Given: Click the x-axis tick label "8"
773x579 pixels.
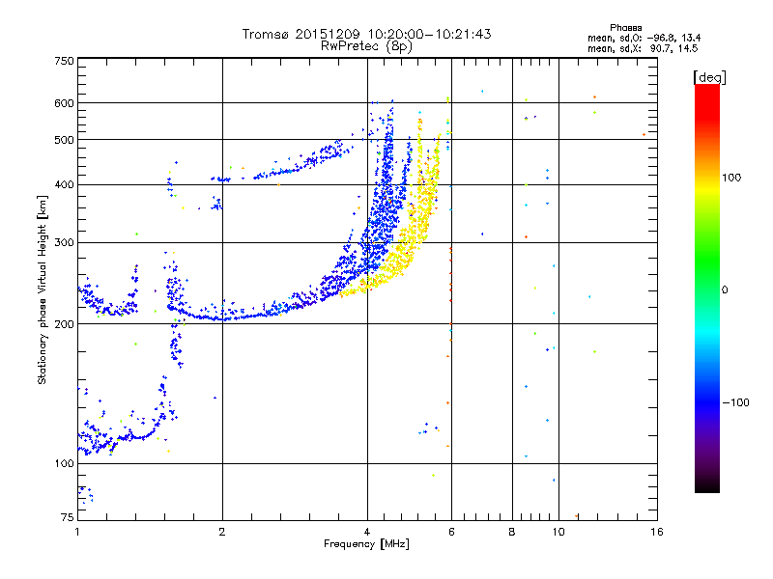Looking at the screenshot, I should pyautogui.click(x=512, y=532).
